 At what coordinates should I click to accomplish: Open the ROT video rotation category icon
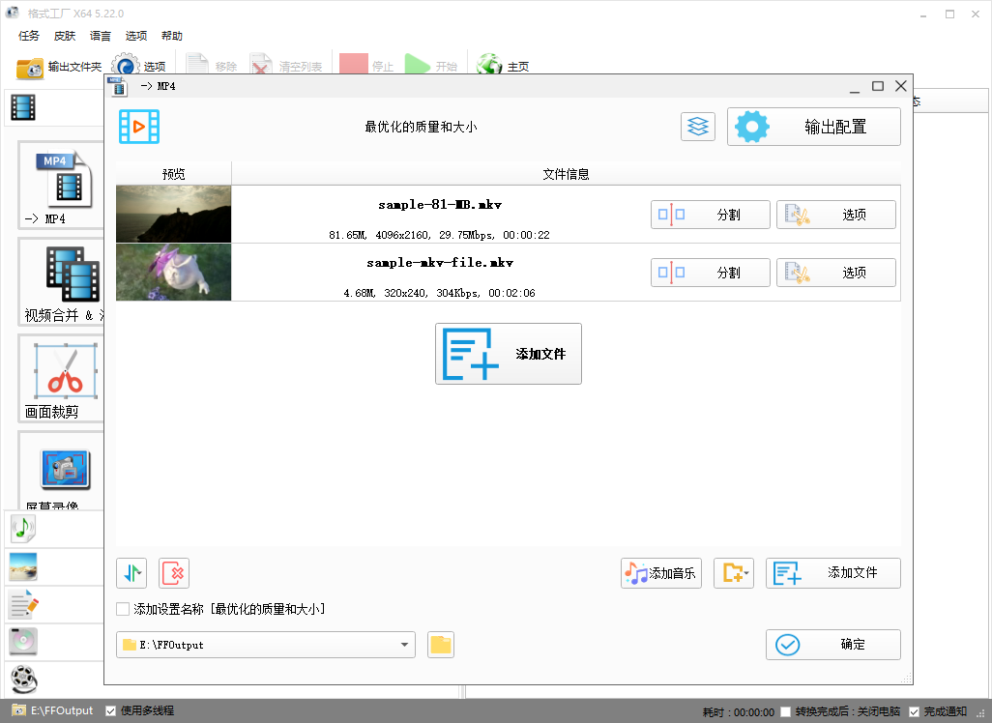(x=23, y=680)
